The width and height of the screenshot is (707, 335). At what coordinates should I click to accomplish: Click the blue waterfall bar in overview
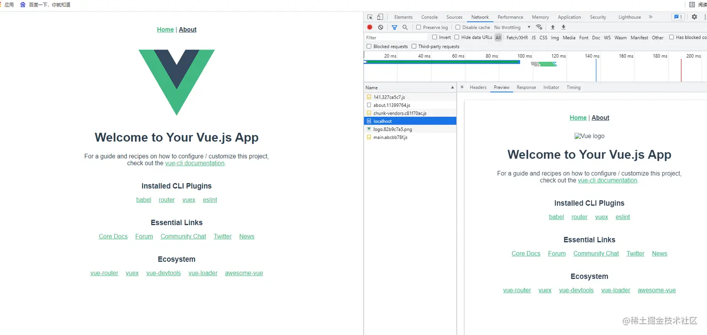442,62
